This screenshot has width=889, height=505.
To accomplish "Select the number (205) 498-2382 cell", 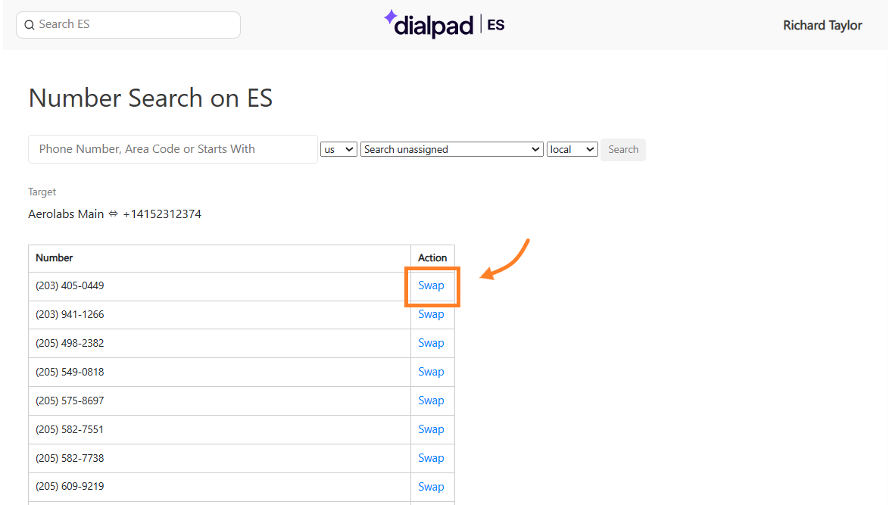I will pyautogui.click(x=220, y=344).
